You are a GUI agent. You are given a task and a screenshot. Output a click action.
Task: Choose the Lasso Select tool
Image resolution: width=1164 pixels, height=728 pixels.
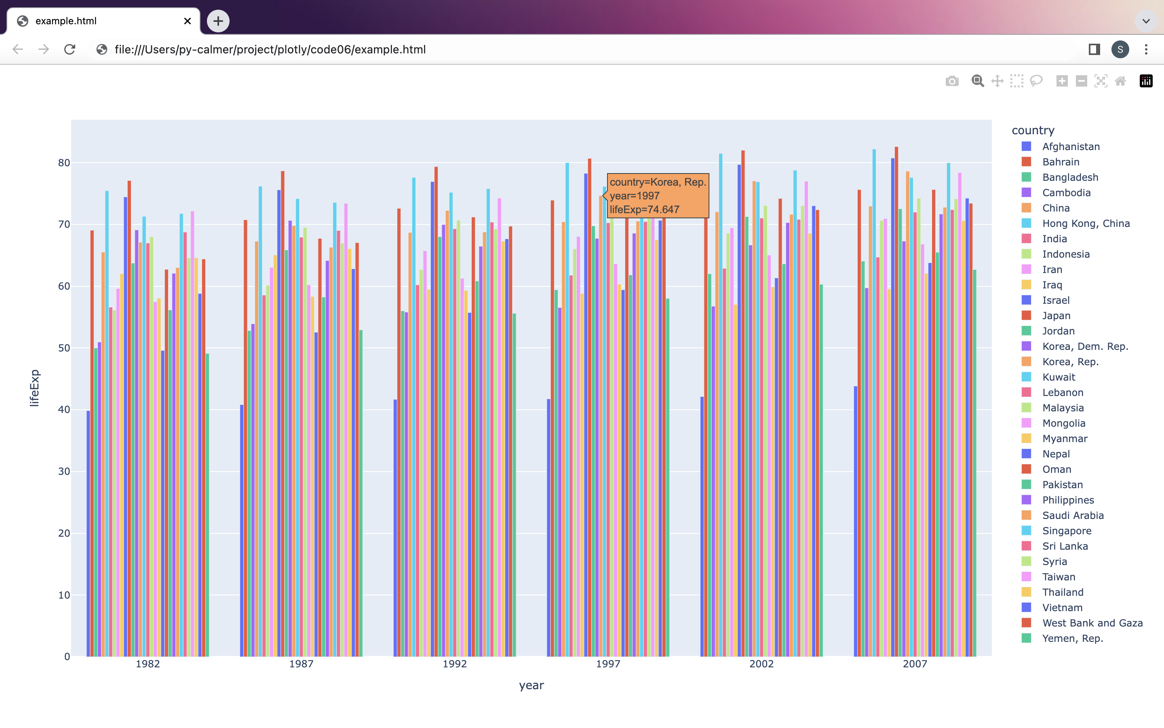pos(1036,81)
